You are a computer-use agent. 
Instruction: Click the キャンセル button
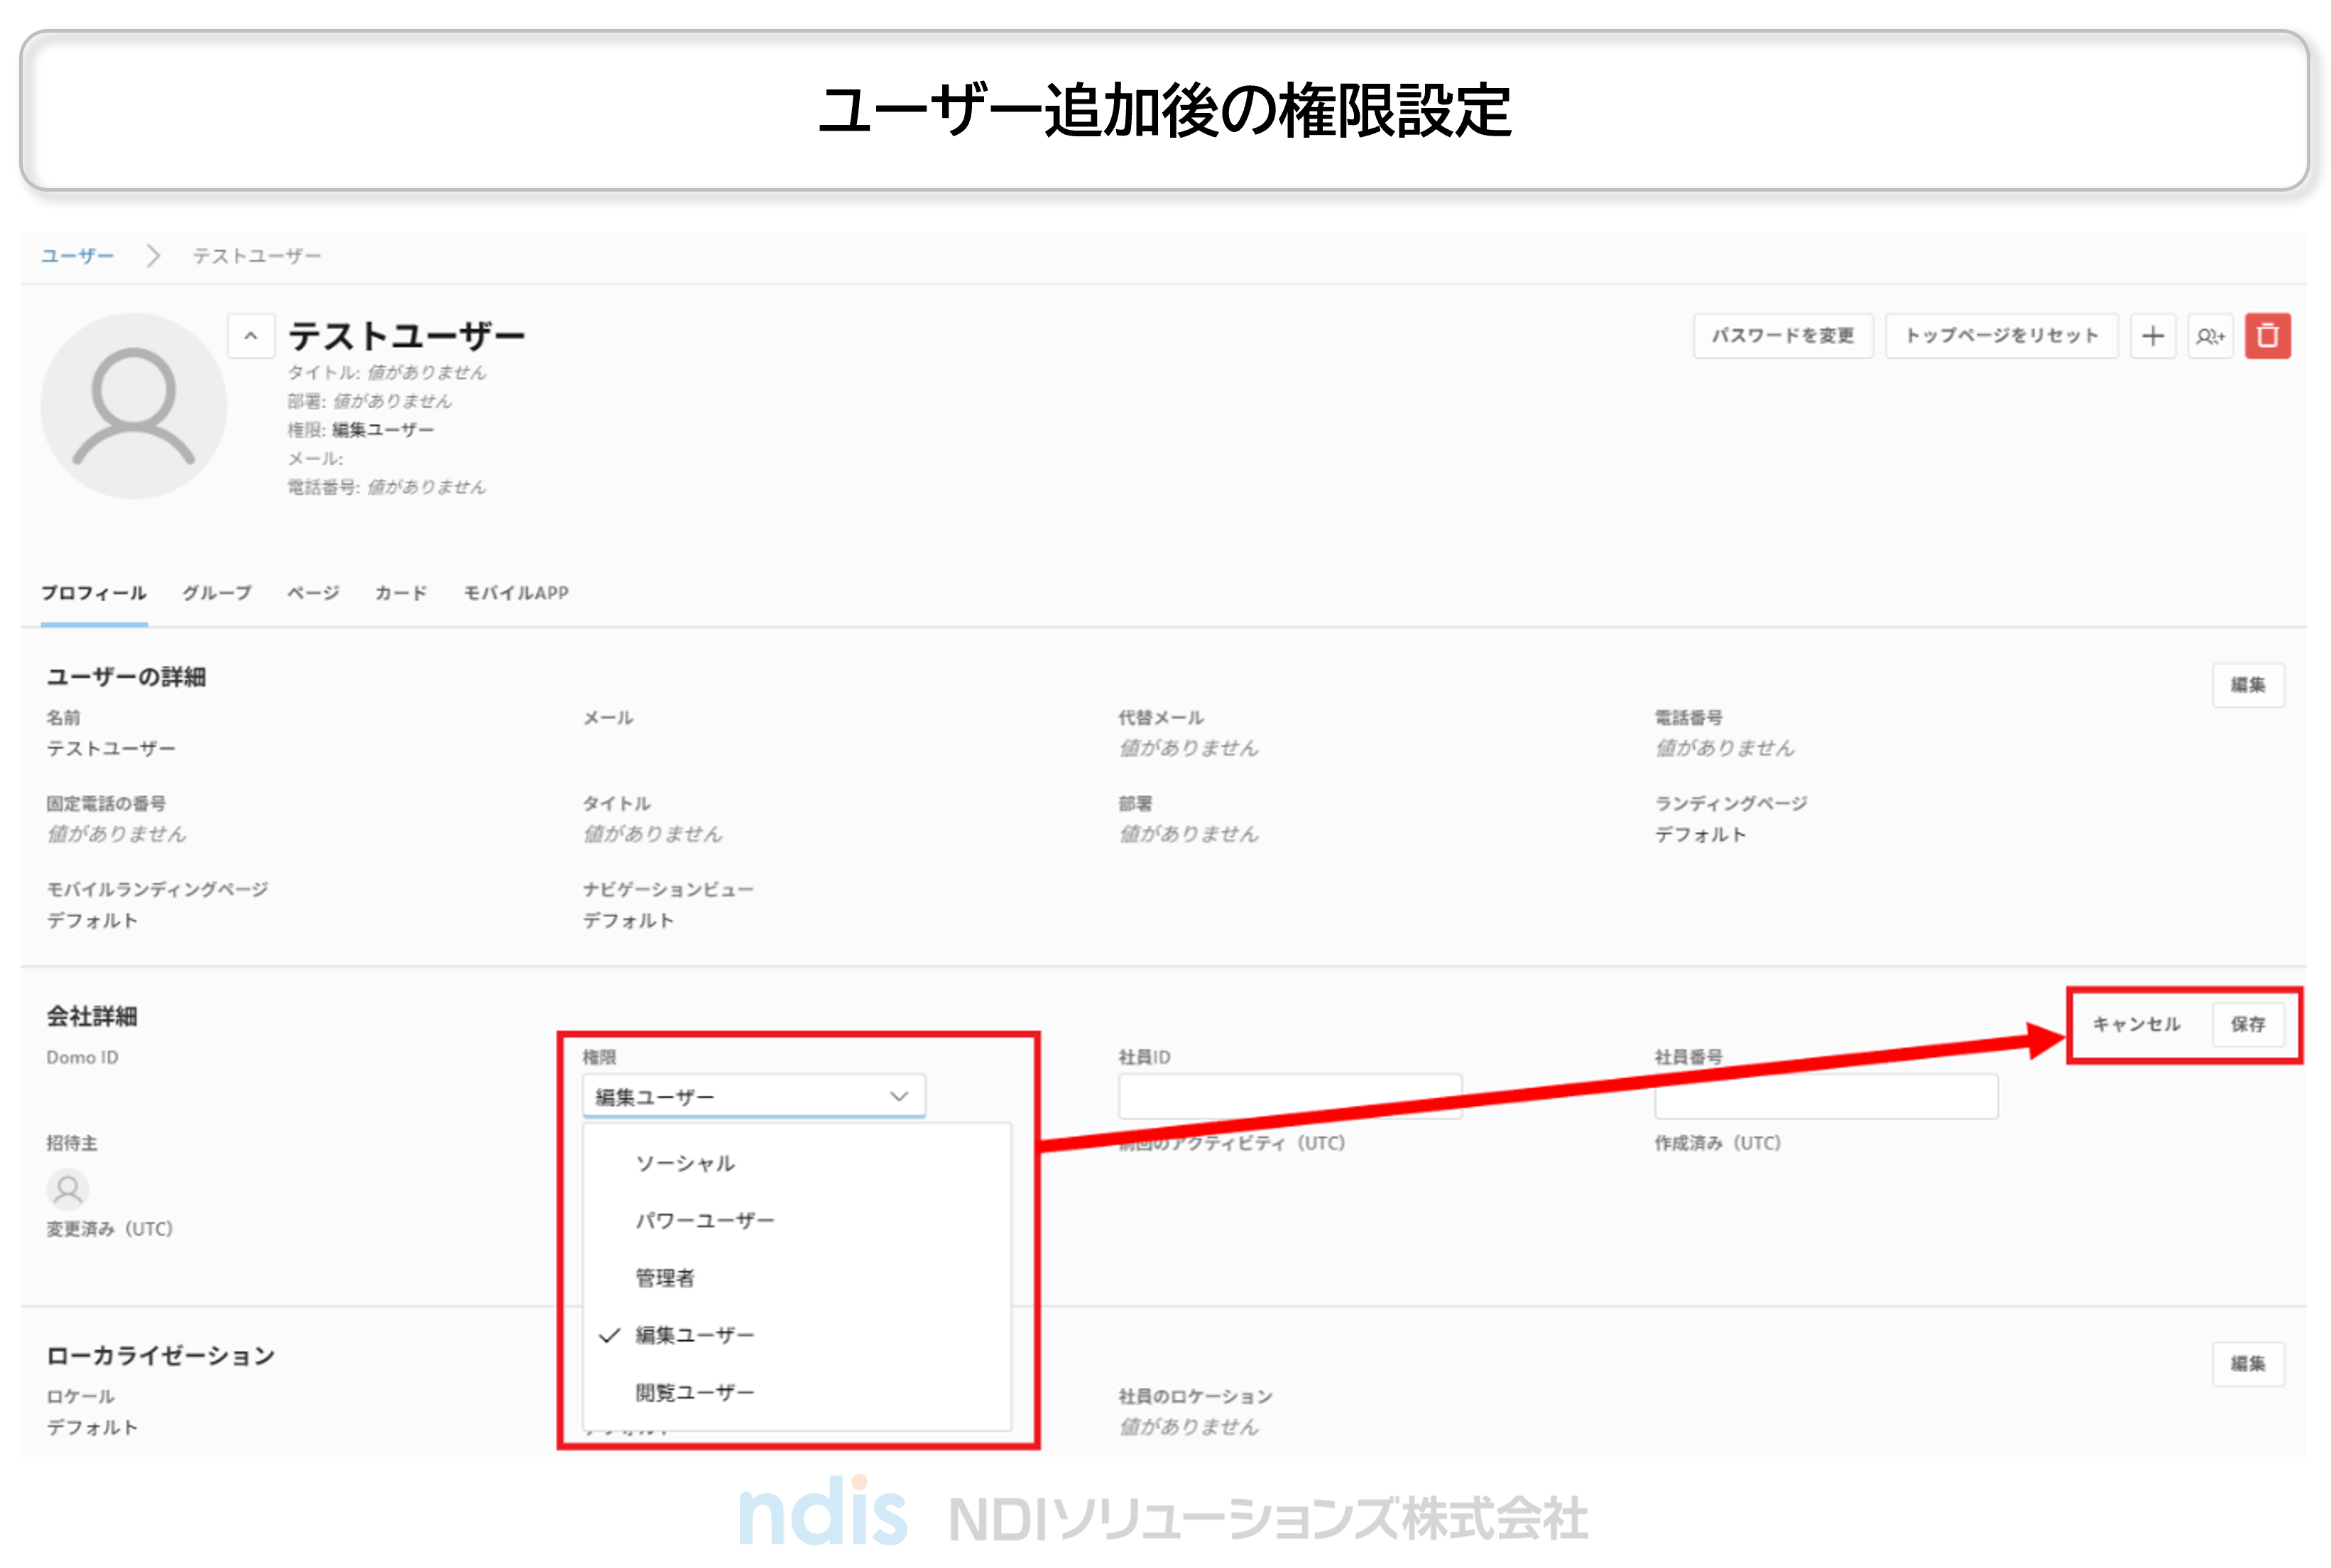pyautogui.click(x=2137, y=1024)
